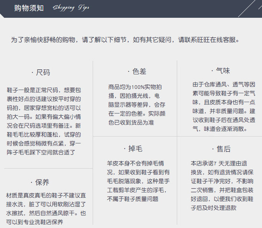Click the line 不属于鞋子质量问题
Viewport: 262px width, 228px height.
pos(133,199)
